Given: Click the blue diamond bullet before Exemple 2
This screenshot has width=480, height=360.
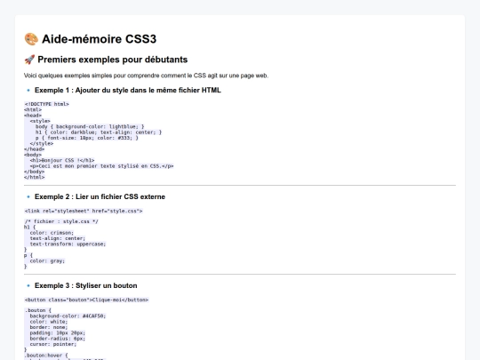Looking at the screenshot, I should (28, 196).
